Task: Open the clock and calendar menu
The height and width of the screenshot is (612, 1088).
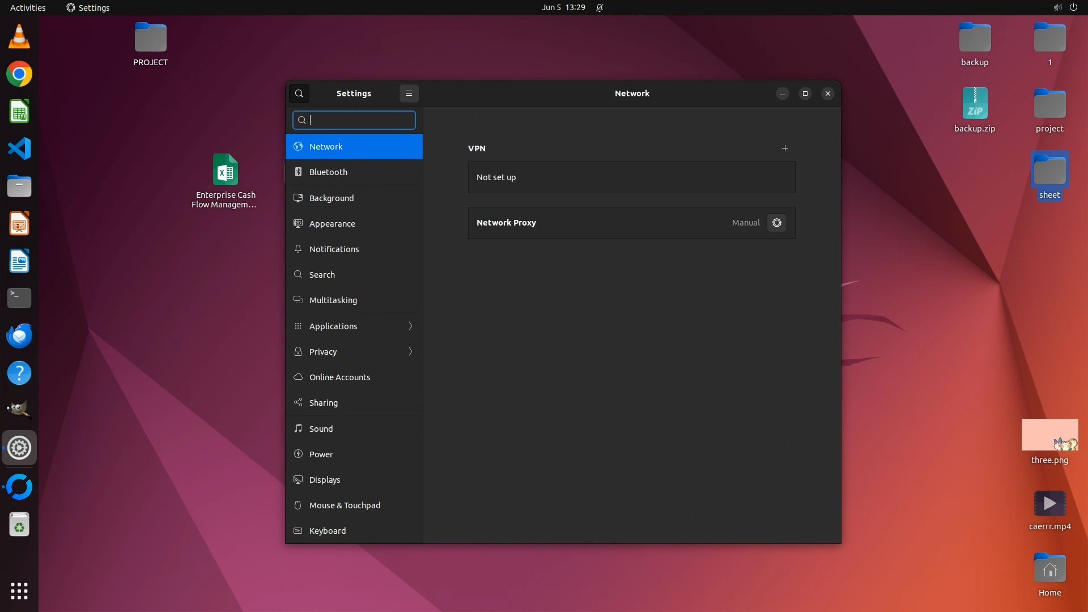Action: 563,7
